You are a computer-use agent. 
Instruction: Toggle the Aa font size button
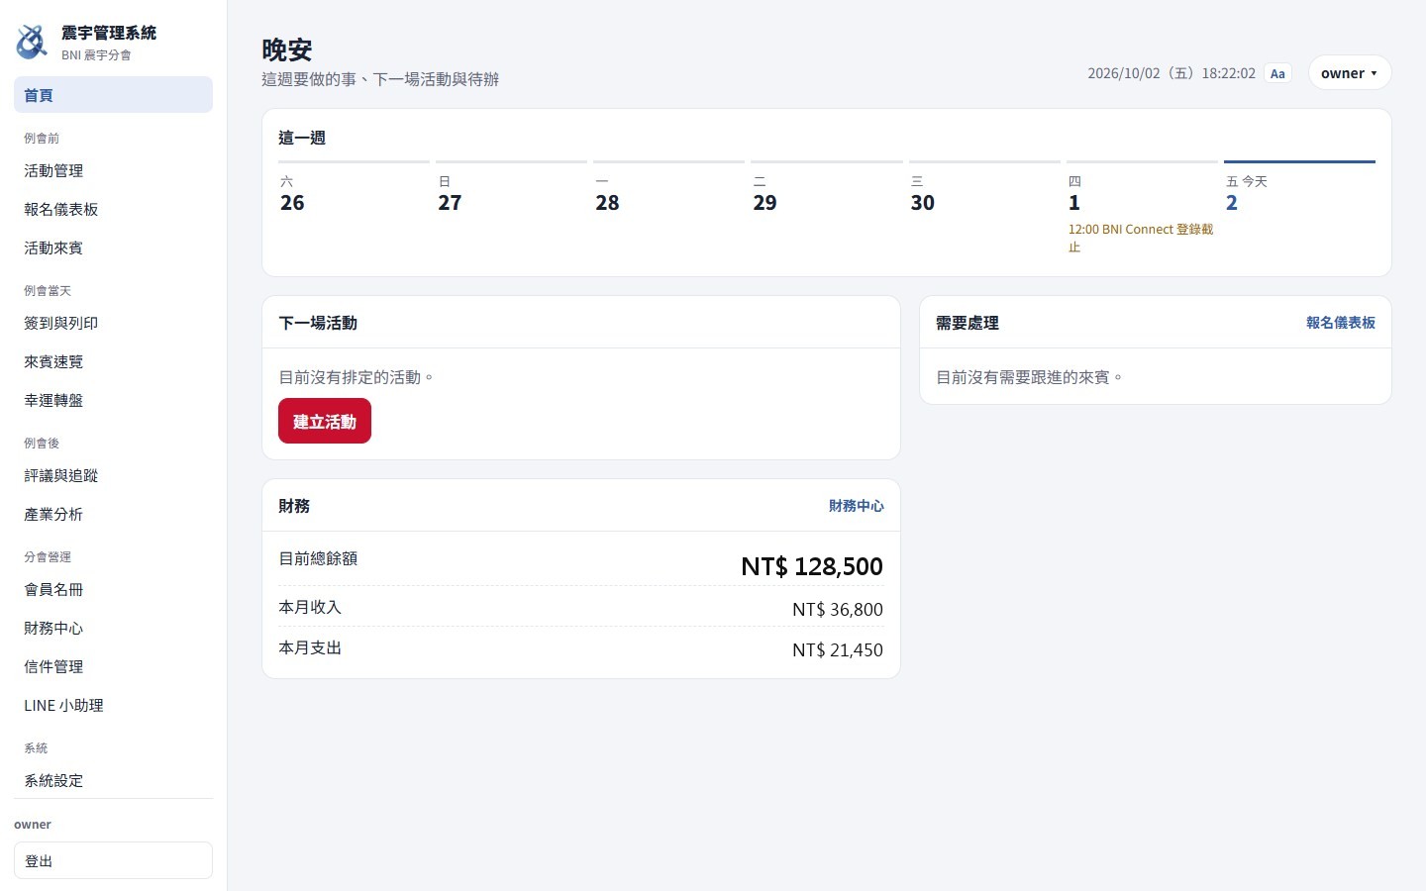(x=1277, y=73)
